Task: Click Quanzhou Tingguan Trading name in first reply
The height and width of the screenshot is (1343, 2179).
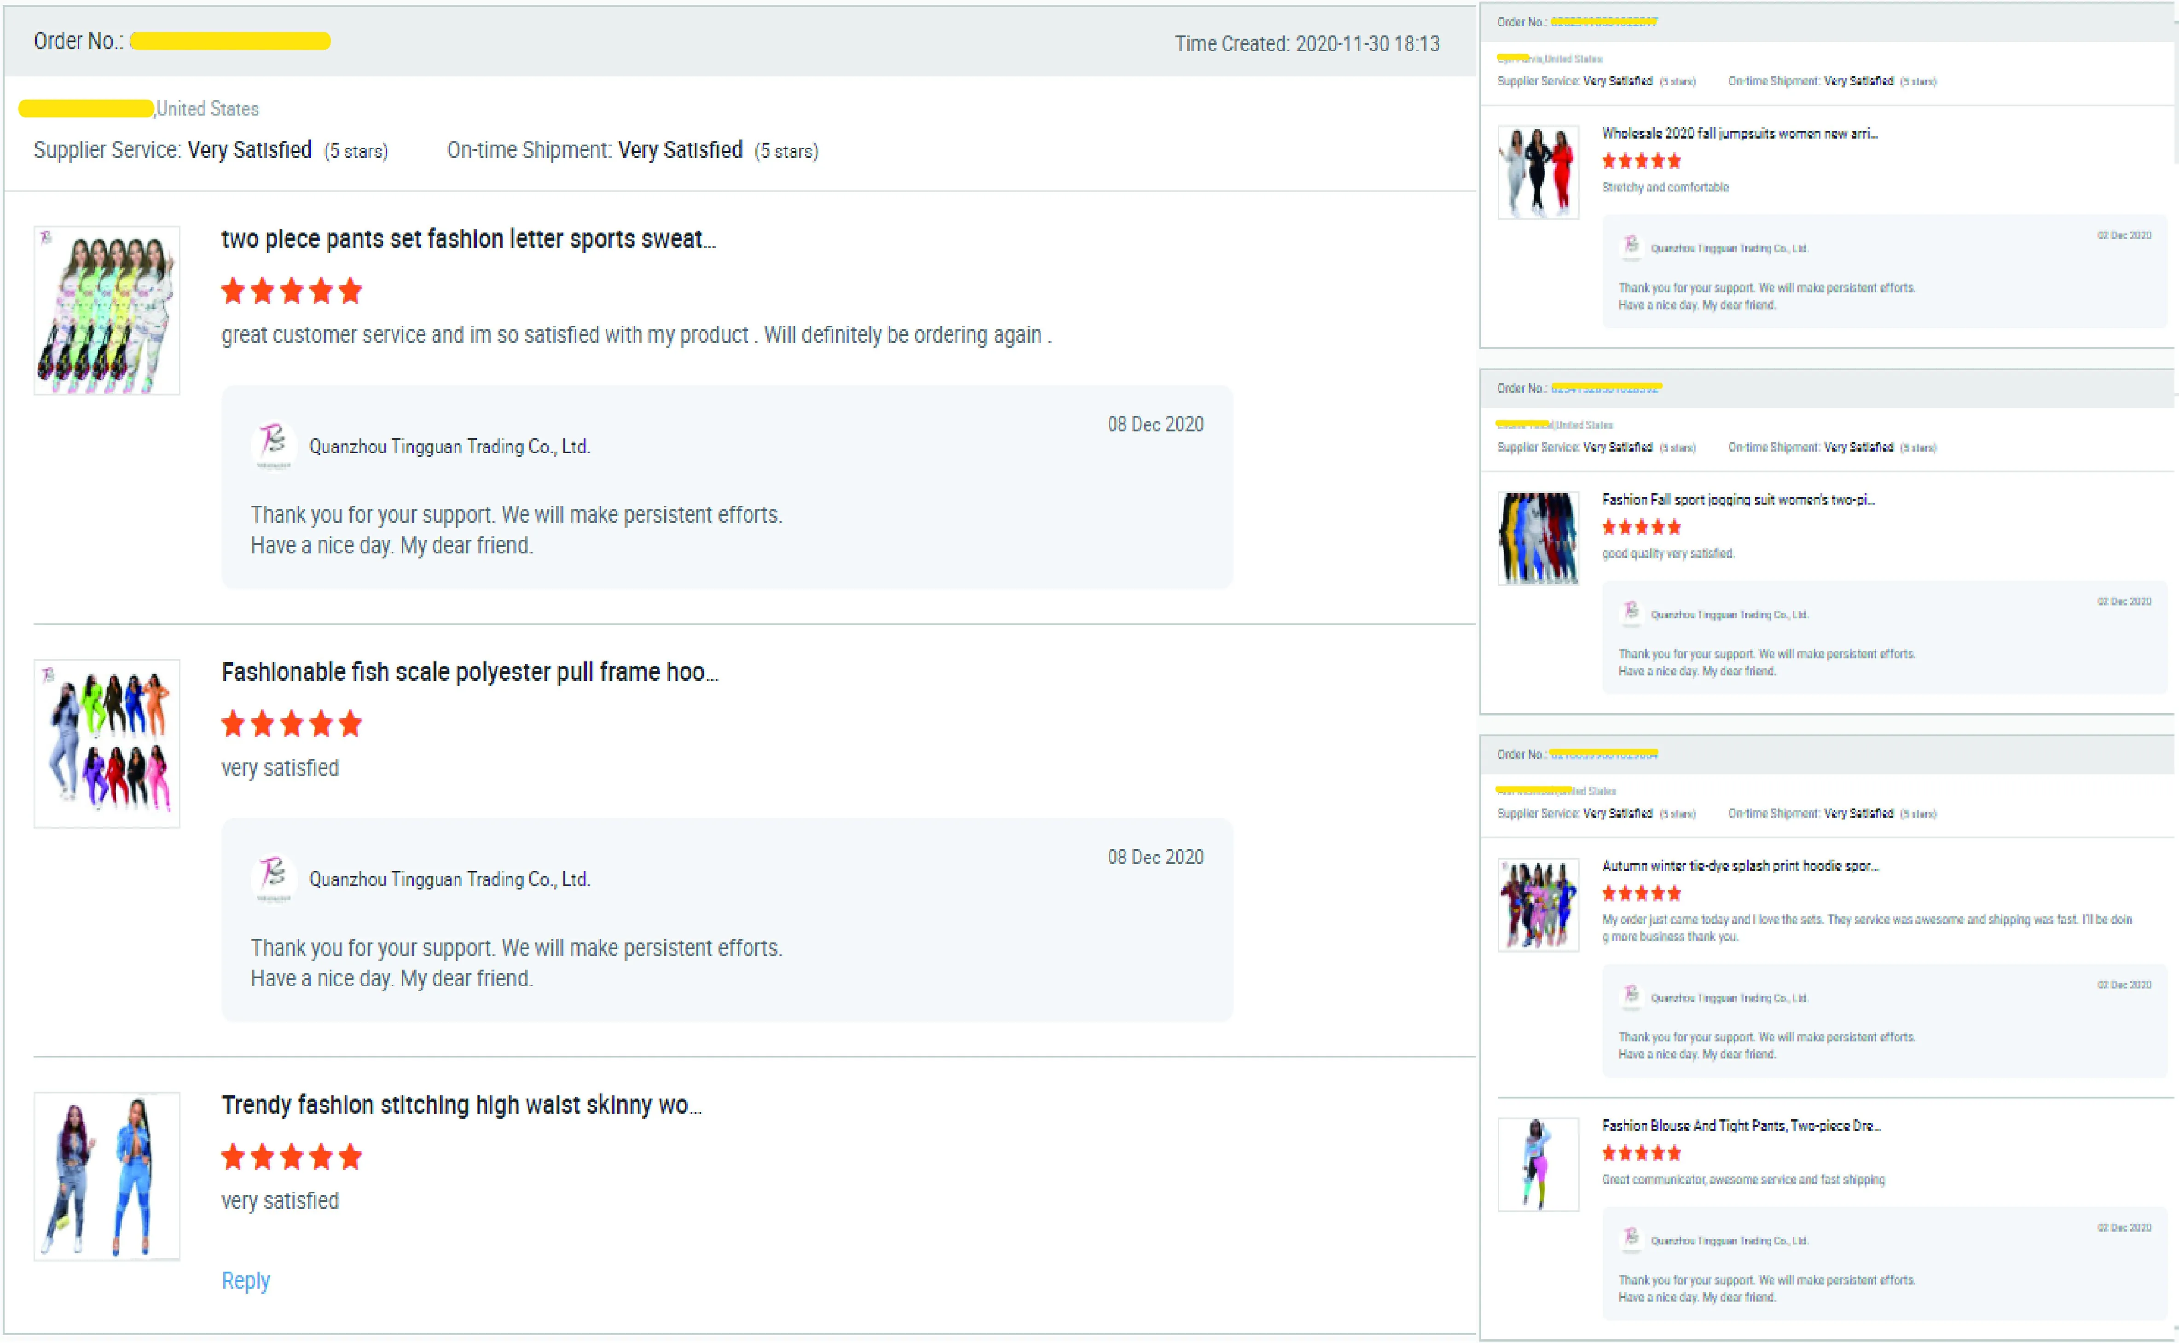Action: 449,446
